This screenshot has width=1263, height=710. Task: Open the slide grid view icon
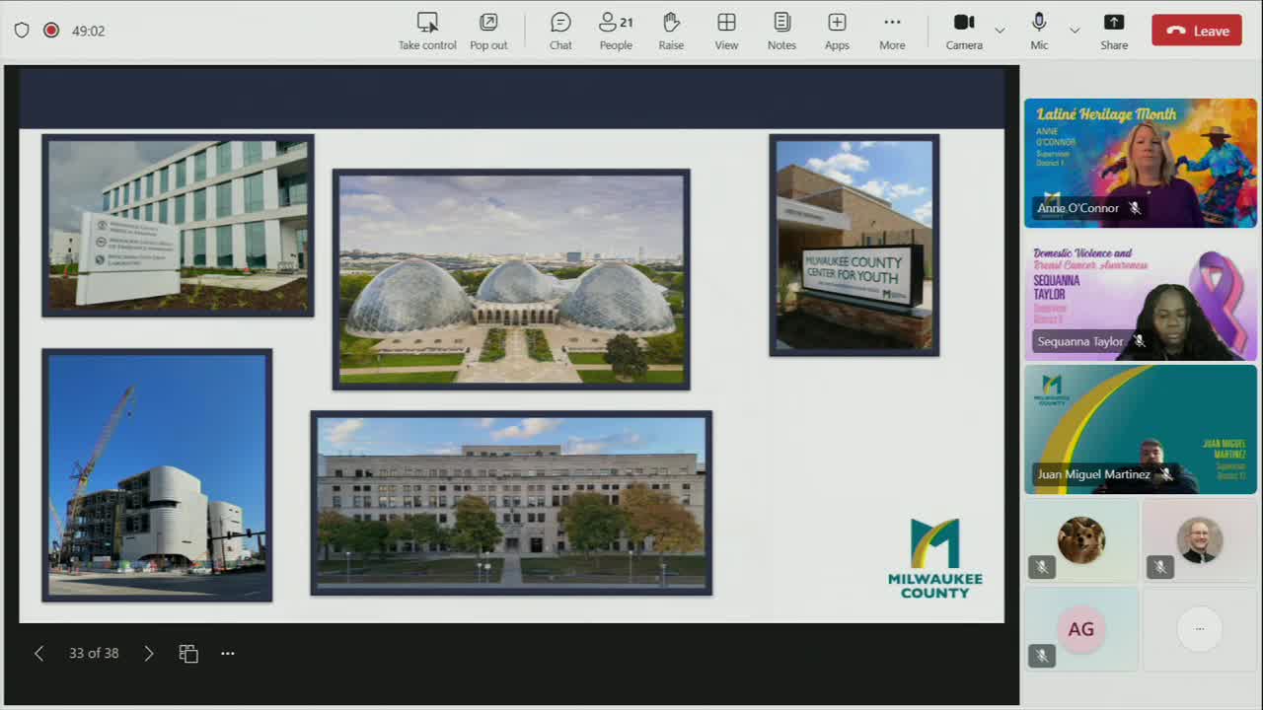(x=188, y=653)
